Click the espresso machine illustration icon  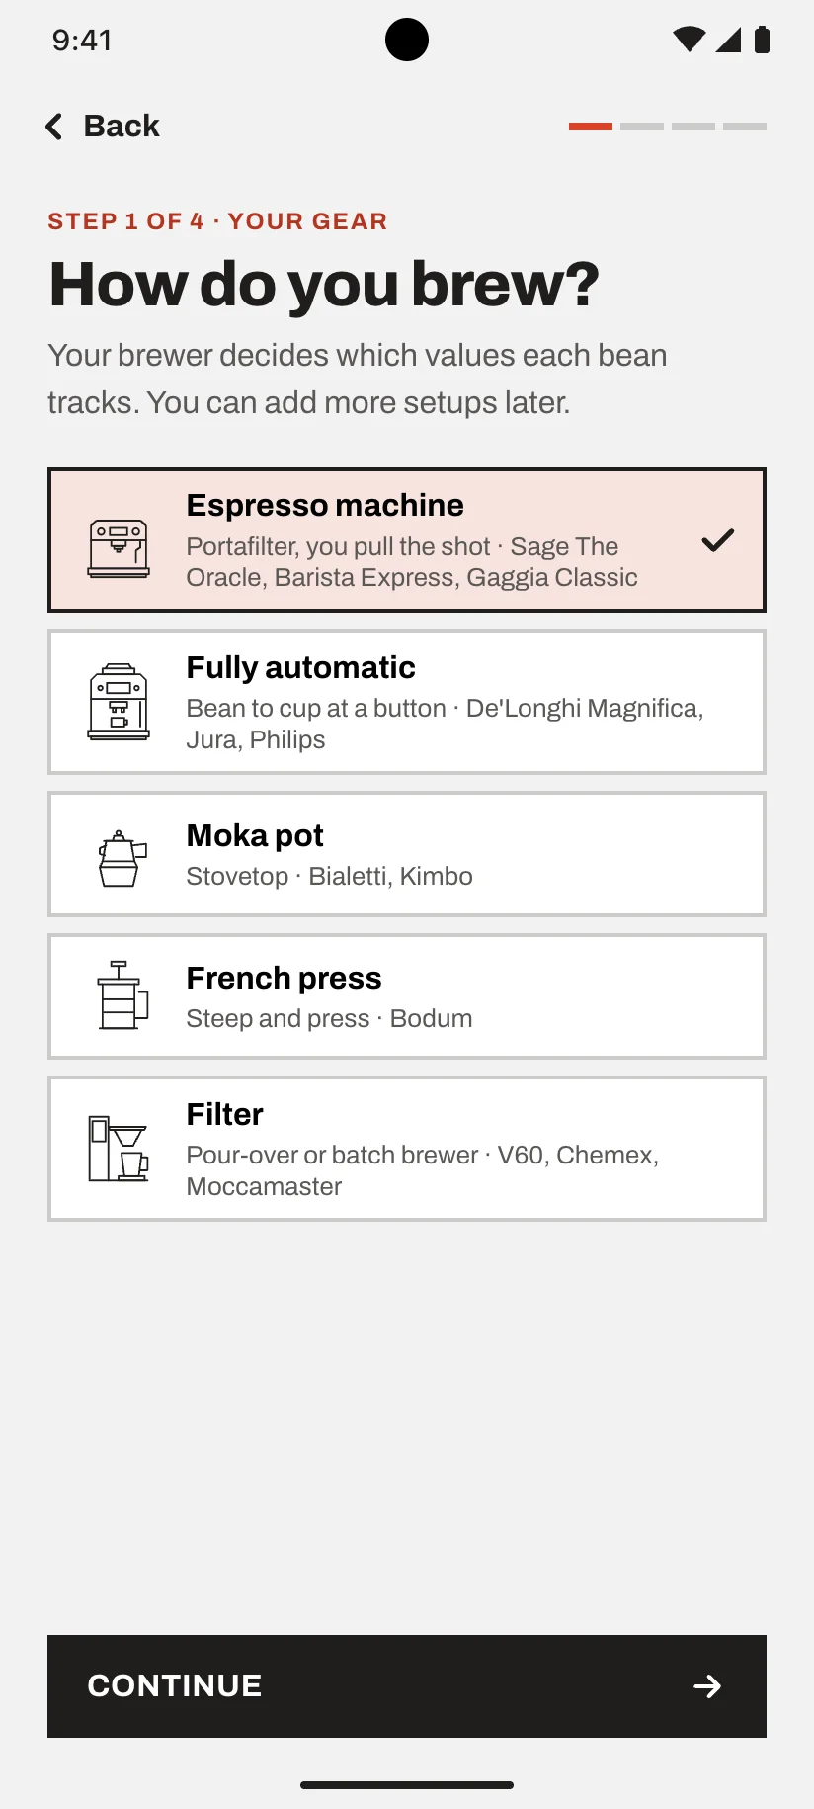point(119,549)
